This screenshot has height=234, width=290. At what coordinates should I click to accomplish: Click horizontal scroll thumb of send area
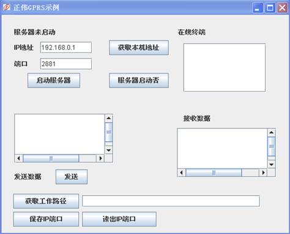[x=51, y=158]
